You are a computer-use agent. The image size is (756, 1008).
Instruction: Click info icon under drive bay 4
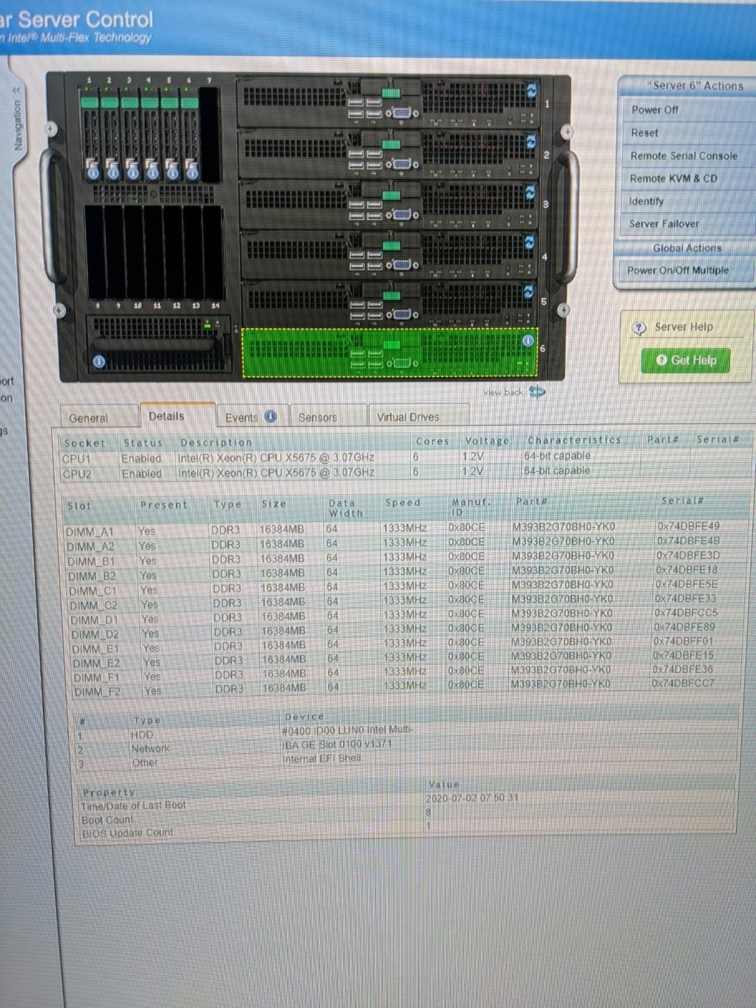tap(152, 172)
